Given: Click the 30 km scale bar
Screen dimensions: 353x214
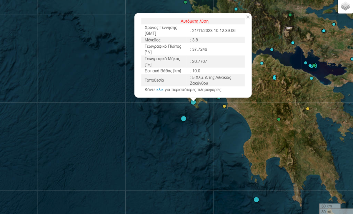Looking at the screenshot, I should [329, 206].
